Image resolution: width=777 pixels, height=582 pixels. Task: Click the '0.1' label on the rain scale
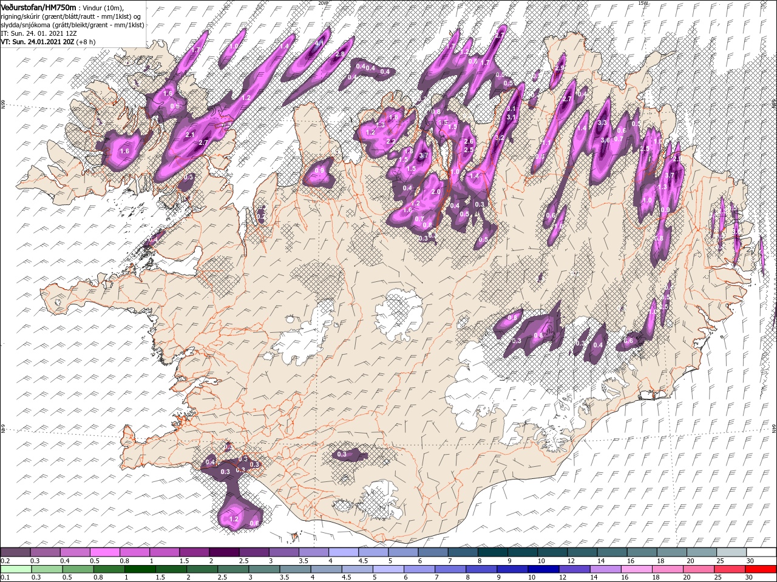5,578
